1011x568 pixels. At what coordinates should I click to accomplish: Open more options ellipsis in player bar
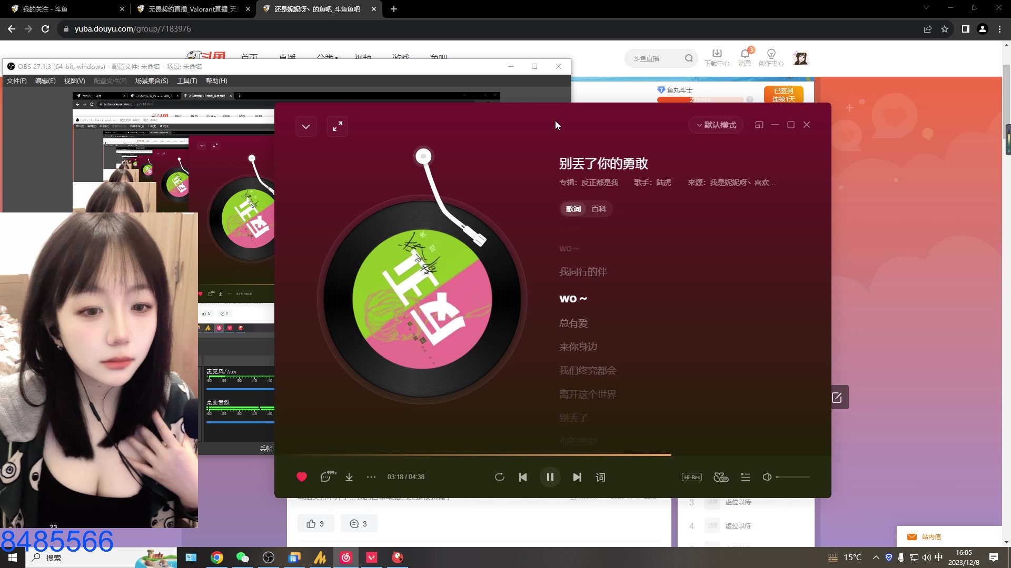pyautogui.click(x=371, y=477)
